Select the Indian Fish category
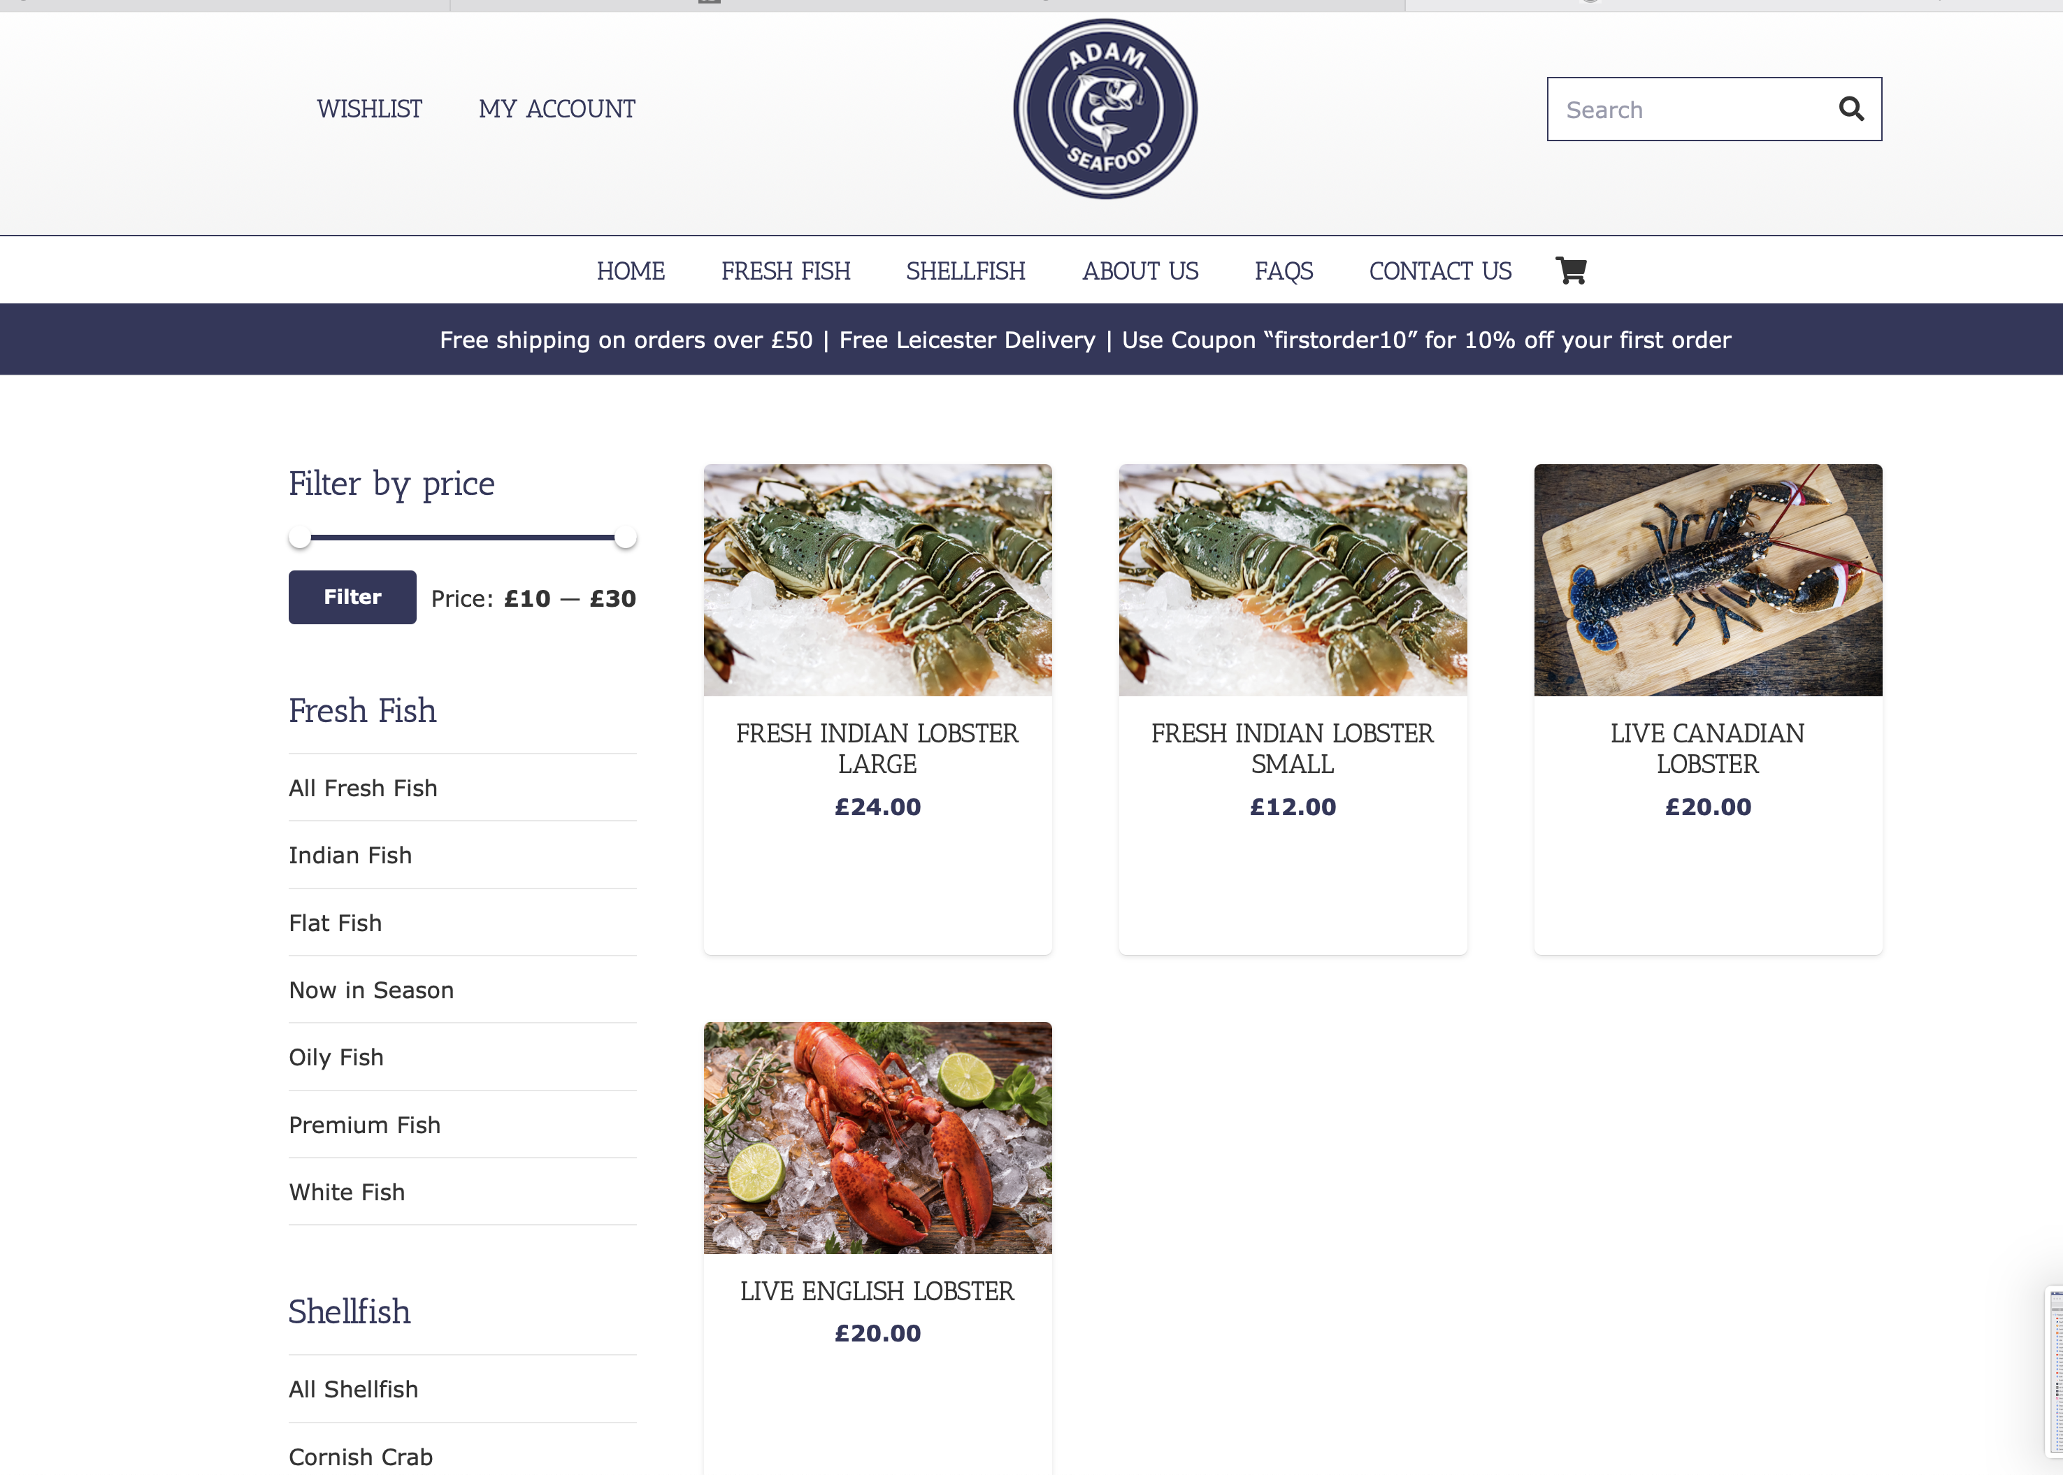 [462, 856]
